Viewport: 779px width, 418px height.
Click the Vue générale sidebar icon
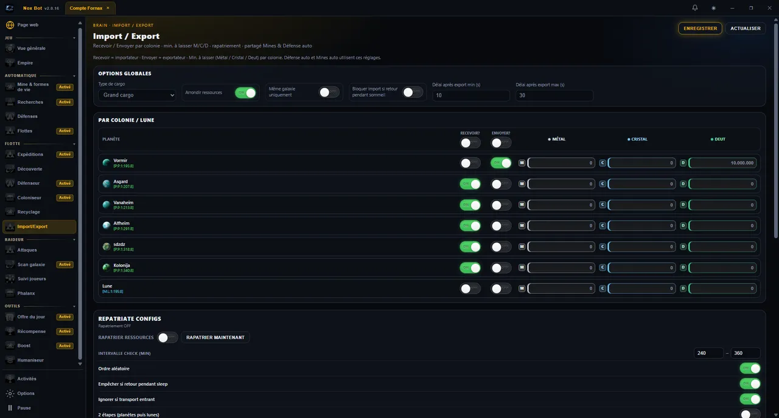(x=10, y=48)
